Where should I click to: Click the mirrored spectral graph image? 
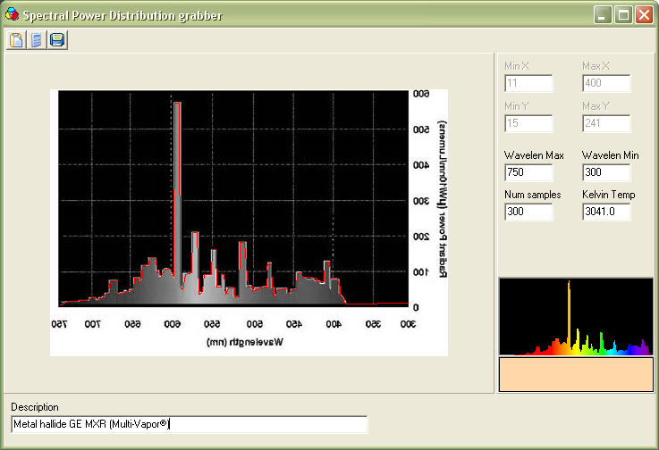[x=249, y=222]
